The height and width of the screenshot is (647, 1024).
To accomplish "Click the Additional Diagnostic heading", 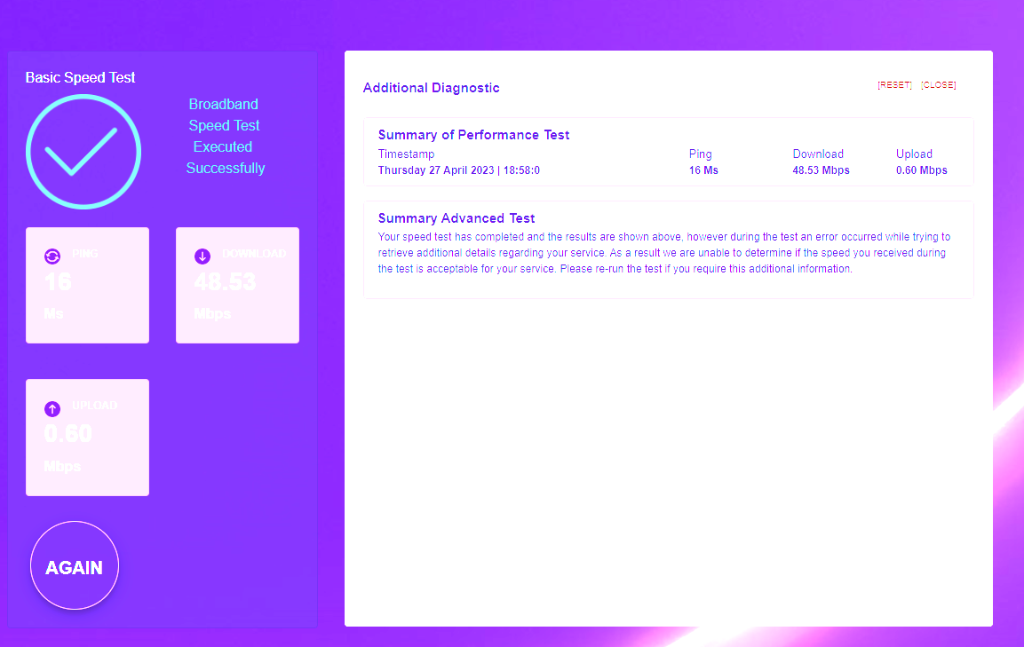I will coord(431,88).
